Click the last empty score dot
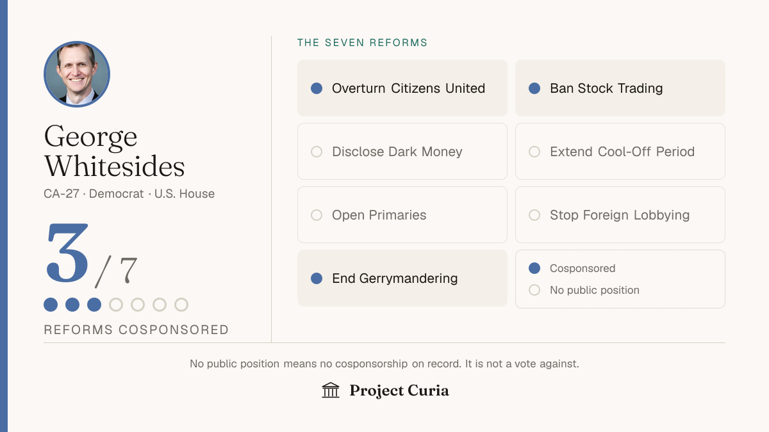 click(x=181, y=305)
